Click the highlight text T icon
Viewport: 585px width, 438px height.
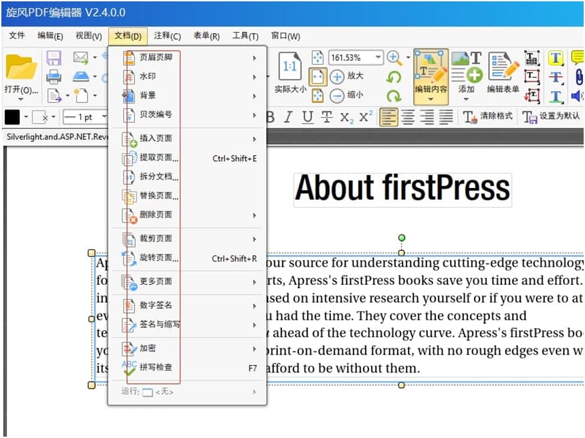coord(556,59)
